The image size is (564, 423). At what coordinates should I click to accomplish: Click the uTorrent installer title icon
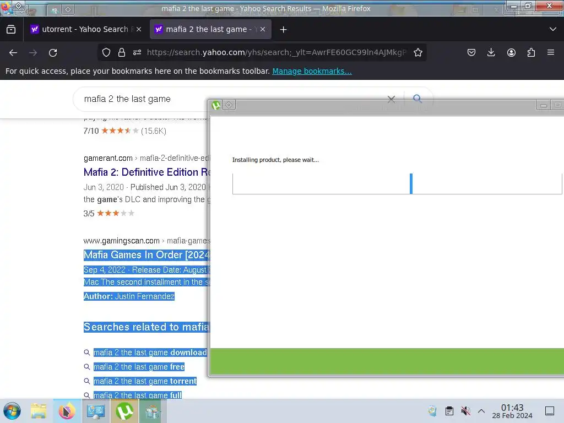(x=216, y=105)
